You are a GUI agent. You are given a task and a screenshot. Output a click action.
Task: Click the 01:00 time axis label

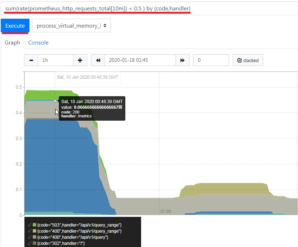(x=166, y=211)
